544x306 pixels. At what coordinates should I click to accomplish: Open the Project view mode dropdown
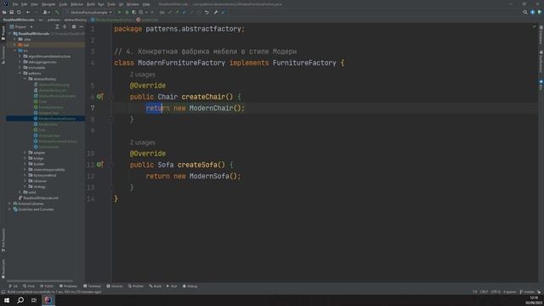(21, 26)
